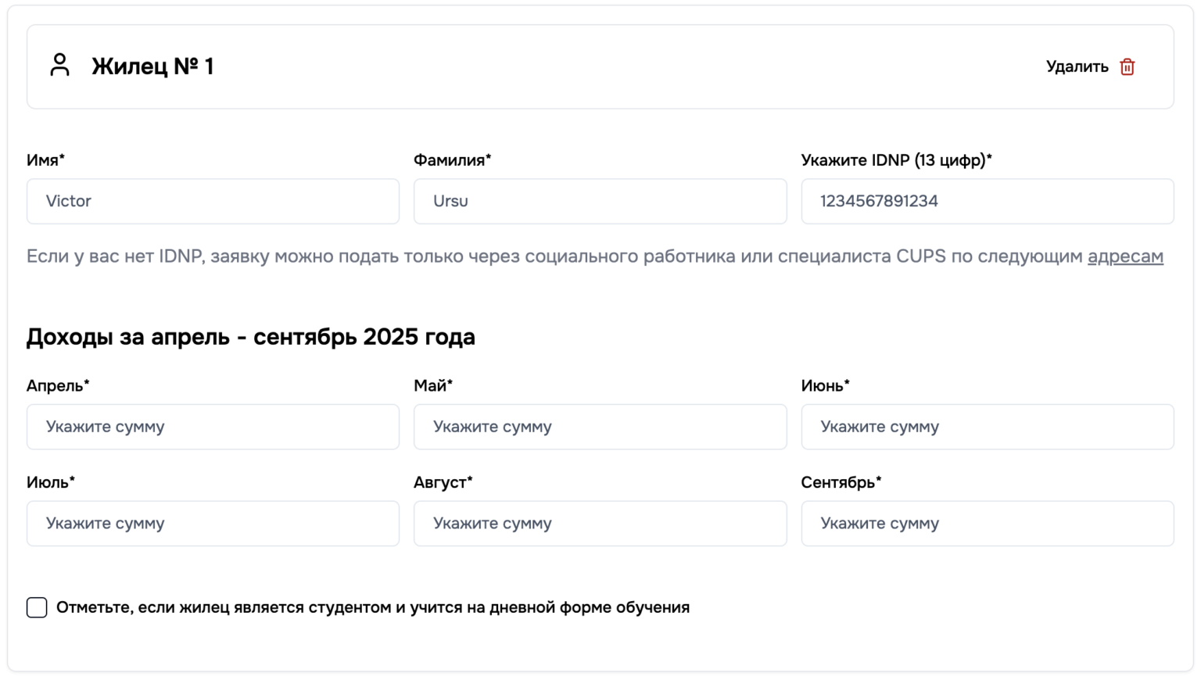Click the Жилец № 1 heading
The image size is (1201, 680).
(x=152, y=66)
